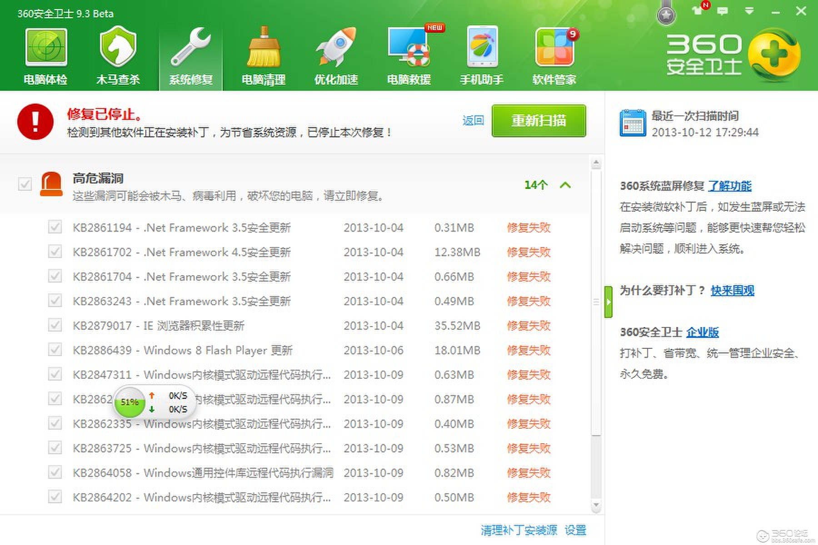
Task: Select the KB2862335 patch name
Action: pos(202,424)
